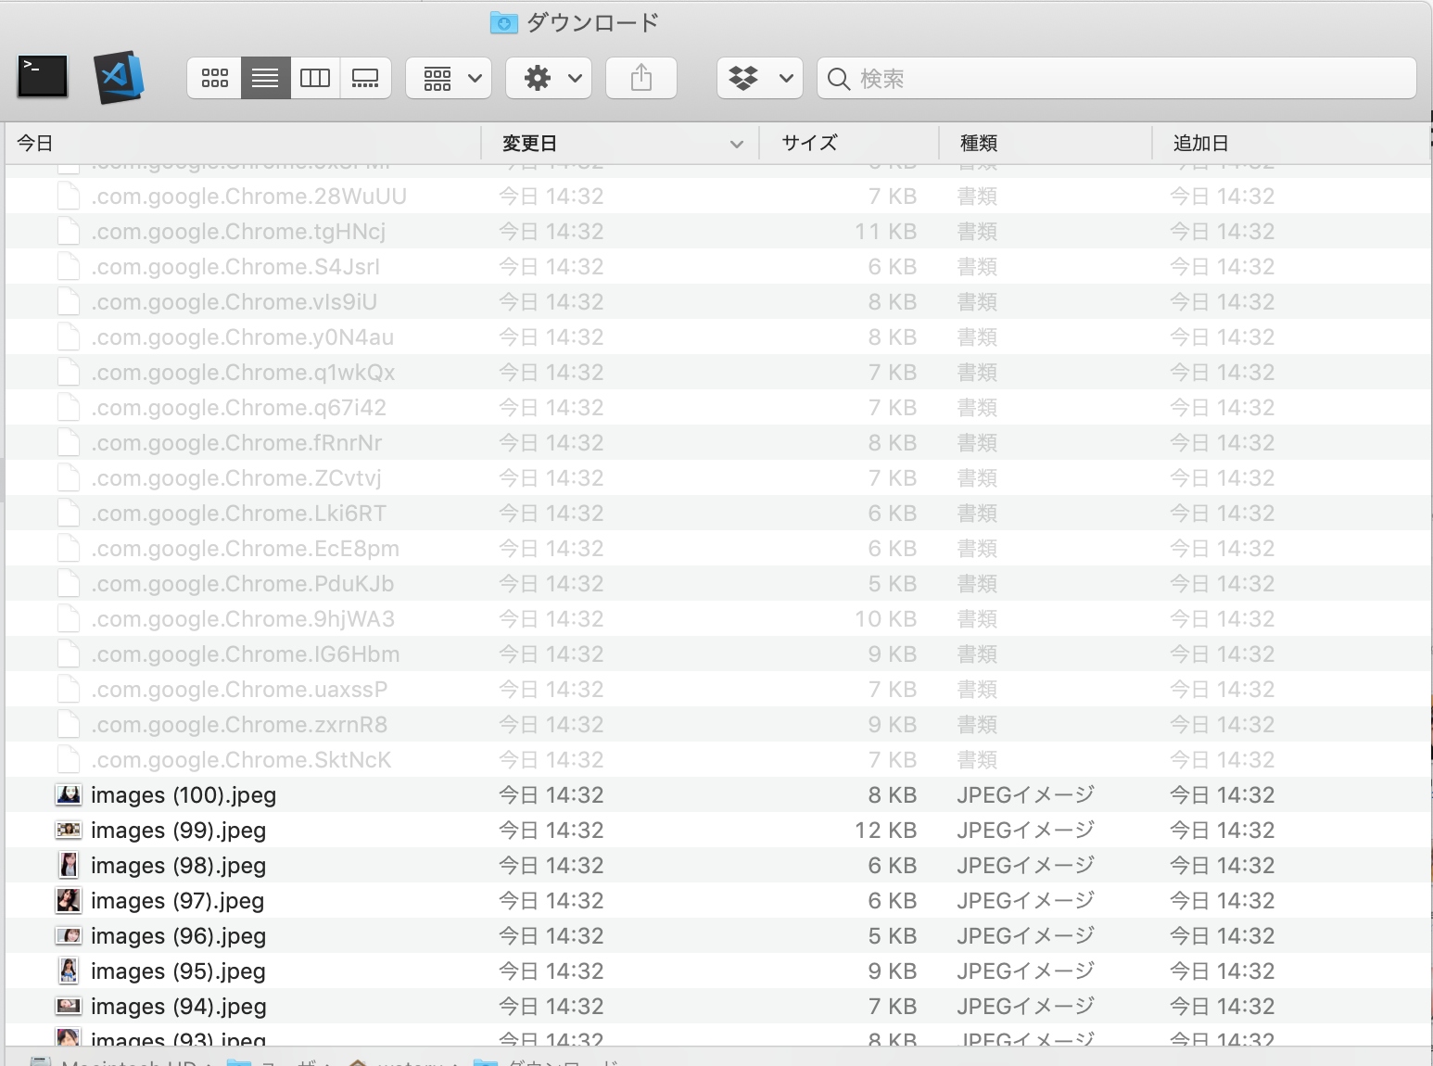Click thumbnail of images (98).jpeg
Viewport: 1433px width, 1066px height.
pyautogui.click(x=69, y=865)
